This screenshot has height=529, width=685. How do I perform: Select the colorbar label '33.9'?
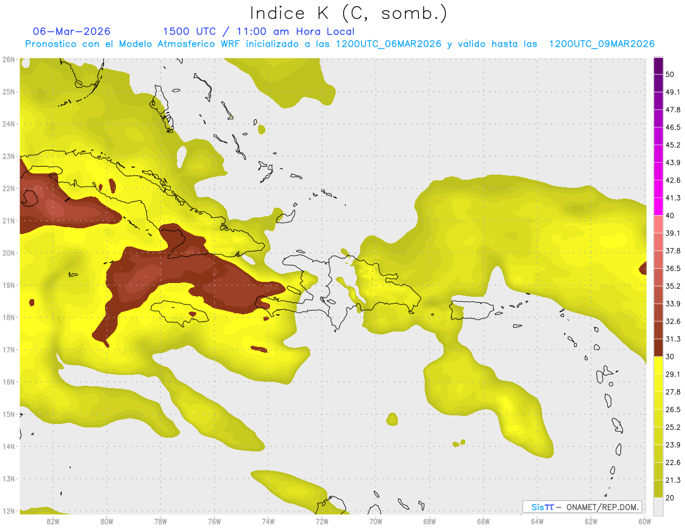coord(673,304)
